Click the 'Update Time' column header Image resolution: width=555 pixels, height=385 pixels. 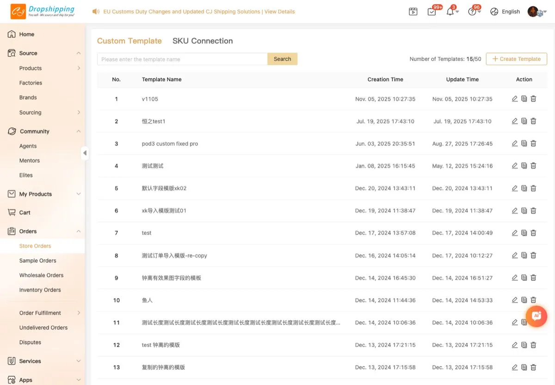[462, 79]
